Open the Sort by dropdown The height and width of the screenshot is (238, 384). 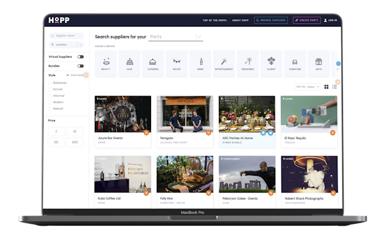307,87
